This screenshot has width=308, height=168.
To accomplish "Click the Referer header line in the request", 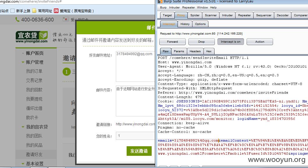I will click(223, 93).
